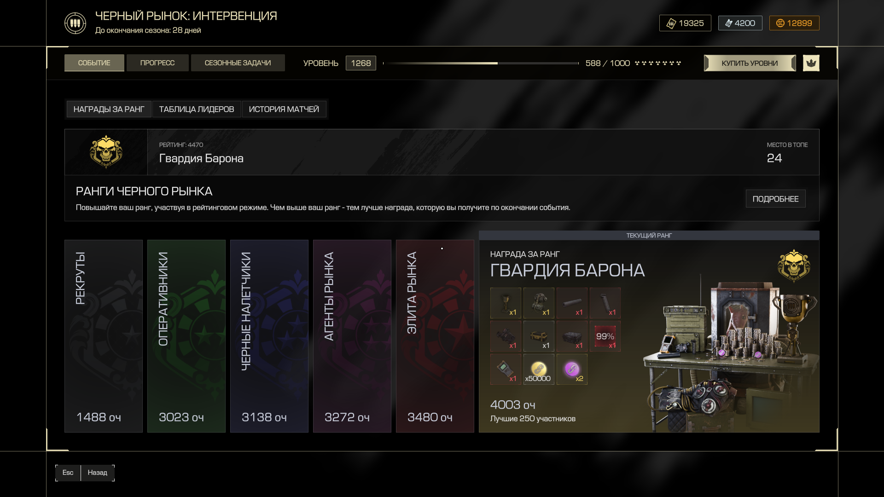Click the ПОДРОБНЕЕ button

tap(775, 199)
